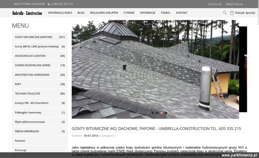Open Izolacja PIR - IKO Enertherm category
The height and width of the screenshot is (158, 259).
pyautogui.click(x=40, y=103)
